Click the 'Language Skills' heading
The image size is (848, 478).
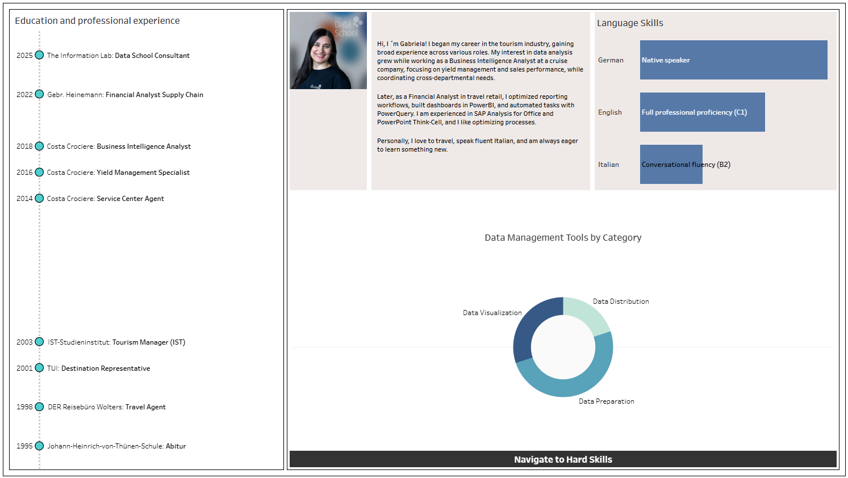click(630, 23)
